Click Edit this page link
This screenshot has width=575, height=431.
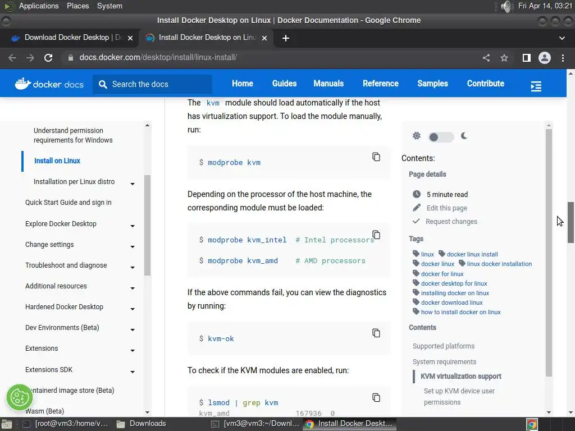point(446,208)
